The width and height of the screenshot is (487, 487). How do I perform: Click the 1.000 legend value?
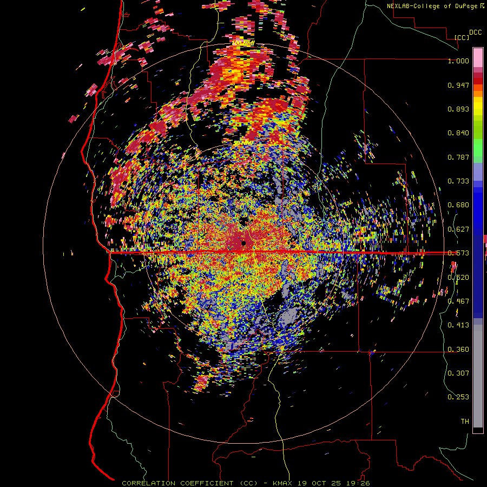point(458,61)
